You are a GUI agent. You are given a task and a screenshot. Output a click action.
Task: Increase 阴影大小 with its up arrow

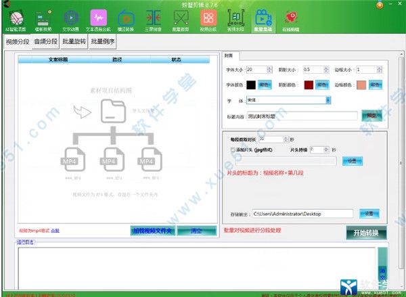pyautogui.click(x=326, y=68)
